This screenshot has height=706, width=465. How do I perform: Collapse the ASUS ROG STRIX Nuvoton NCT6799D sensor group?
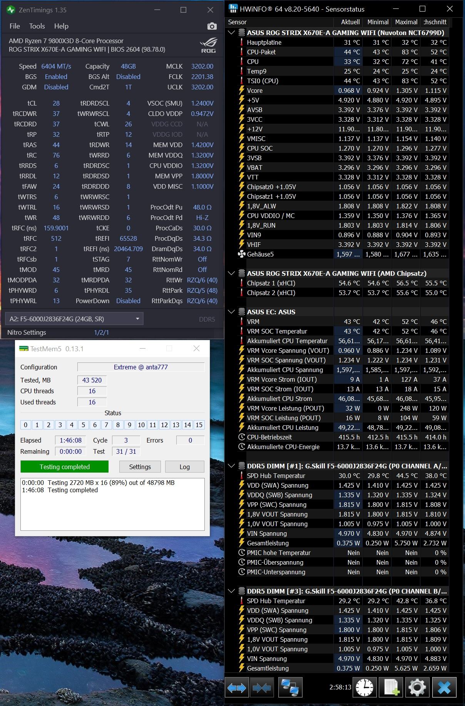[231, 33]
